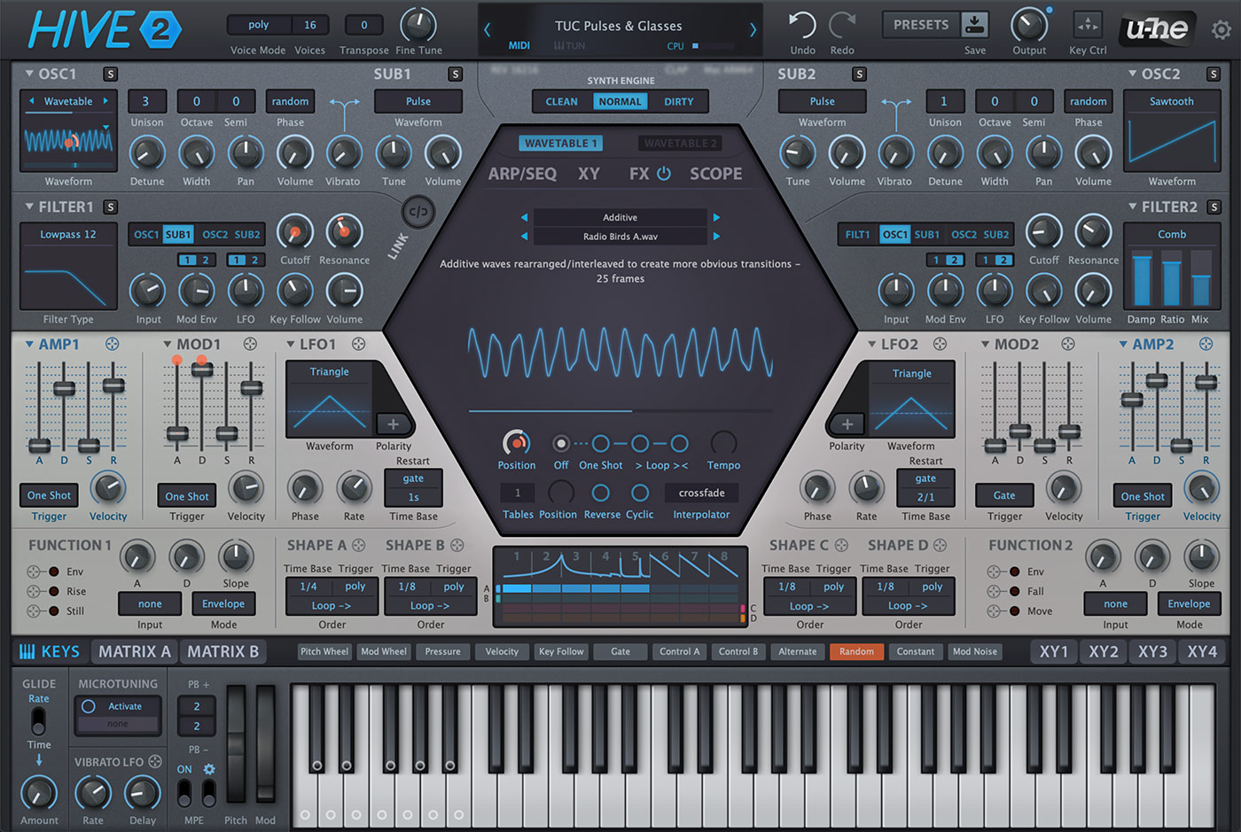Click the filter Link icon between panels

(x=417, y=214)
